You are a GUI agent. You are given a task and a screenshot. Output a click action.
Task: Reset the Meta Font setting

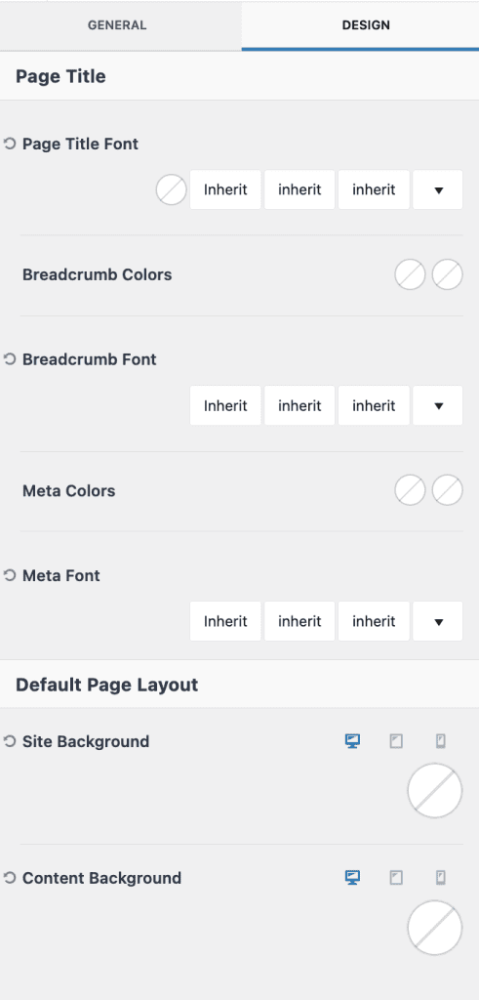pyautogui.click(x=9, y=576)
